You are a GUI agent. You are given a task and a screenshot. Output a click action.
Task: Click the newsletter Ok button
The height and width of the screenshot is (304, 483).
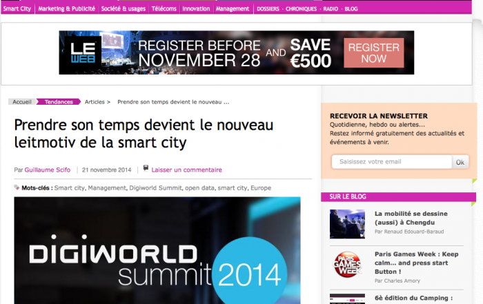pyautogui.click(x=460, y=162)
